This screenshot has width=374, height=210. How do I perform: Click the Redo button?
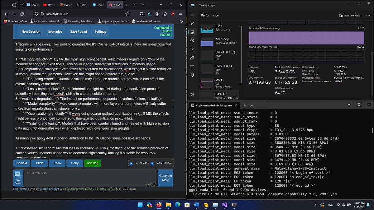[57, 163]
